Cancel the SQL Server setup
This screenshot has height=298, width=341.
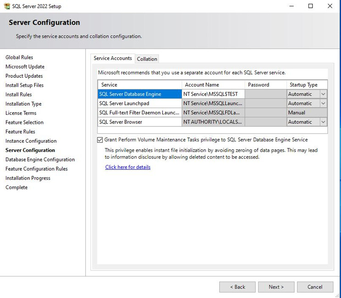(x=315, y=287)
